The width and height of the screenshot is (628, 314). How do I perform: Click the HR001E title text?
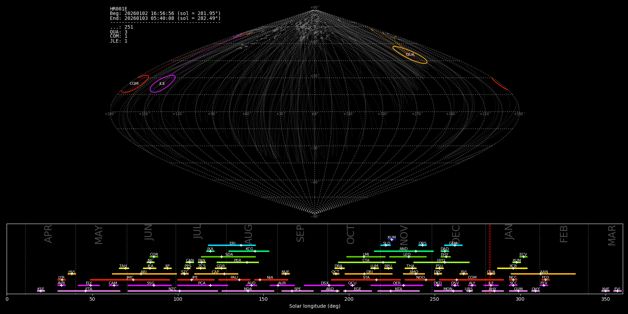pyautogui.click(x=119, y=9)
